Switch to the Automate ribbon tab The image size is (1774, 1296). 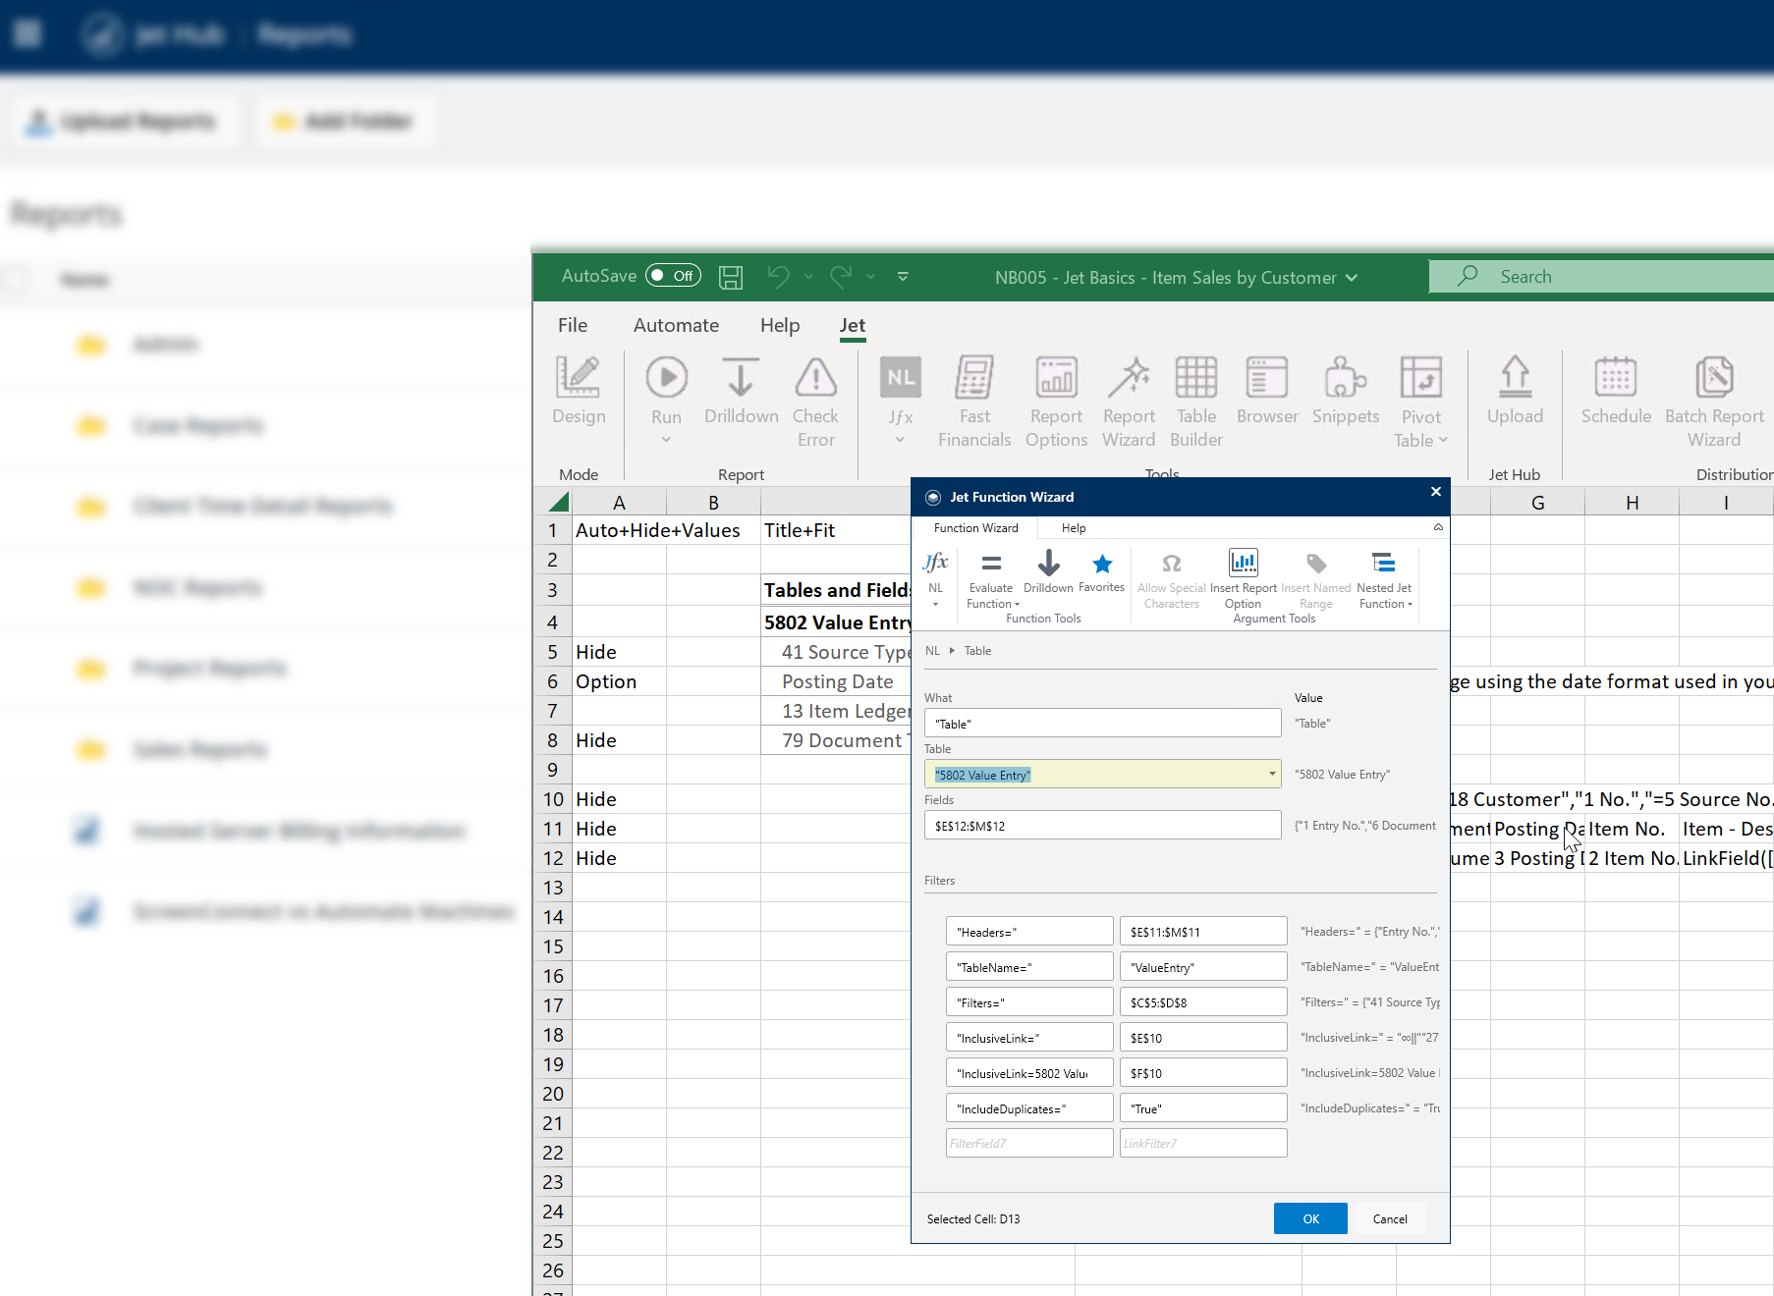[676, 325]
